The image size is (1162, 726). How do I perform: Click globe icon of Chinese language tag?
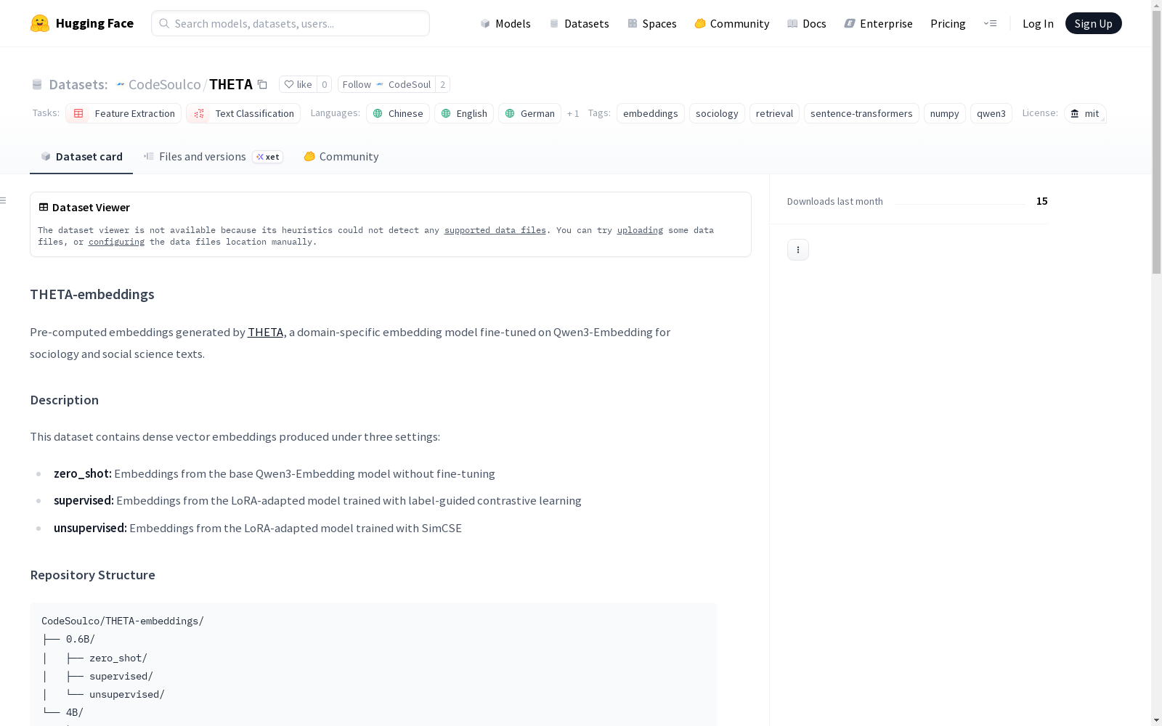click(378, 113)
